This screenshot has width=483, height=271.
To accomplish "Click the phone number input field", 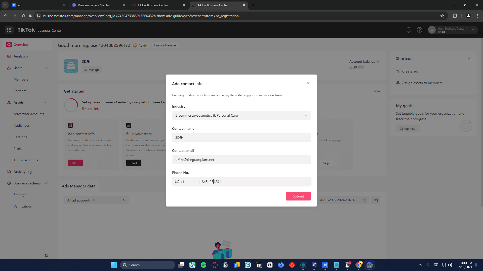I will point(255,182).
